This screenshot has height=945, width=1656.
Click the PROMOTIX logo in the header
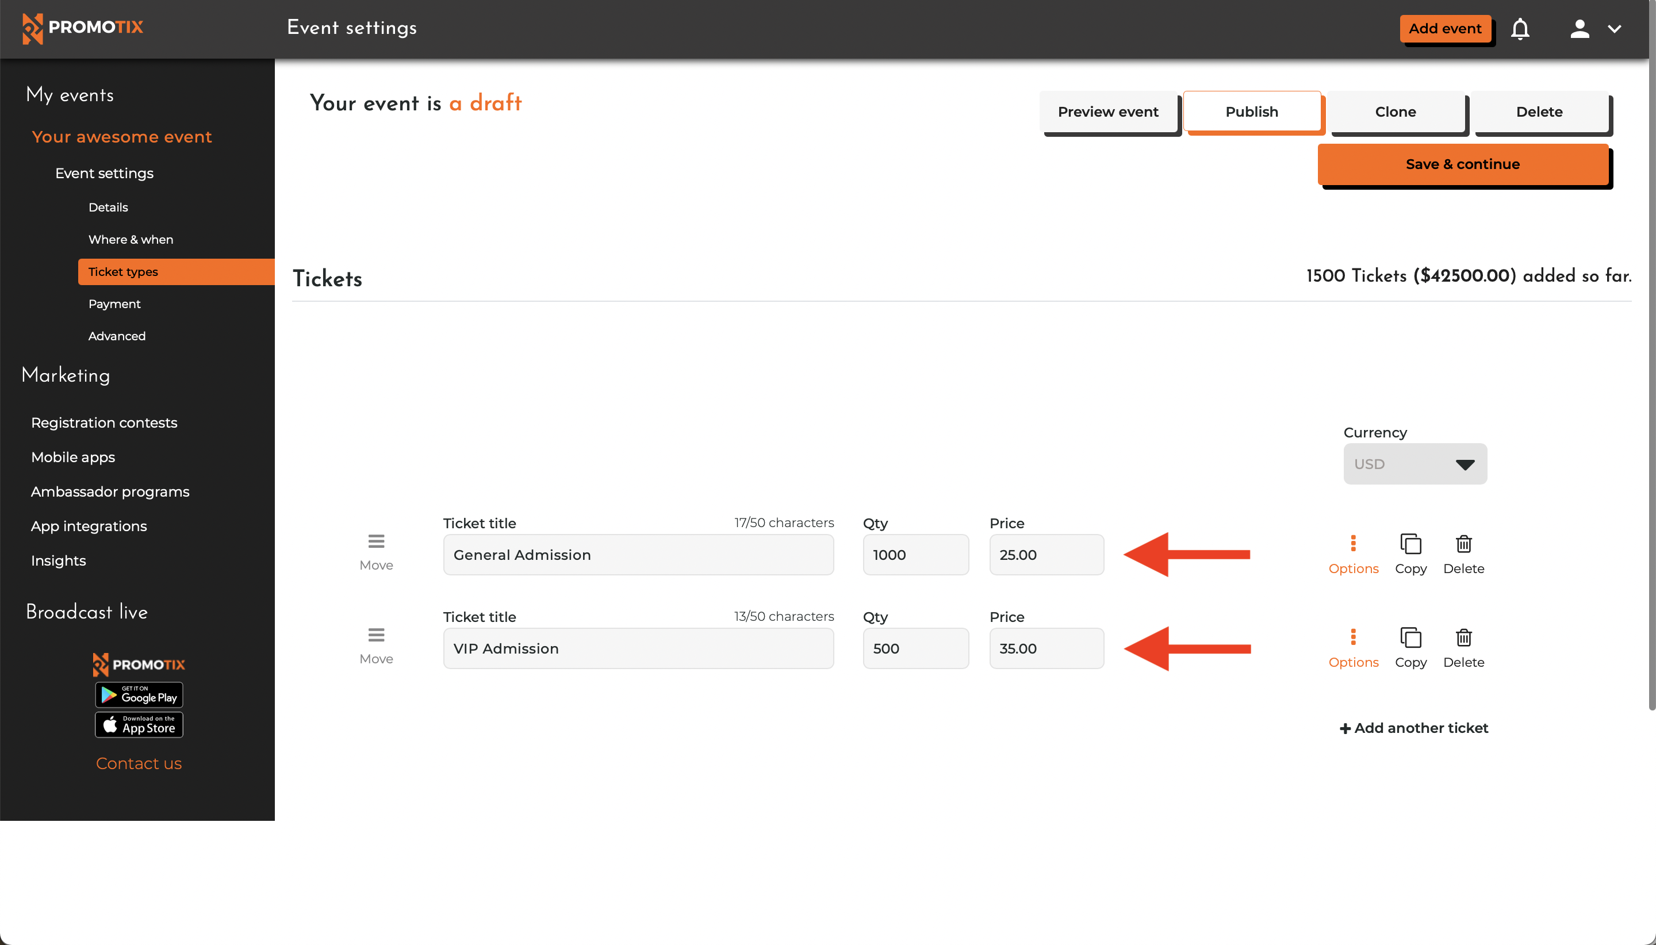coord(82,29)
